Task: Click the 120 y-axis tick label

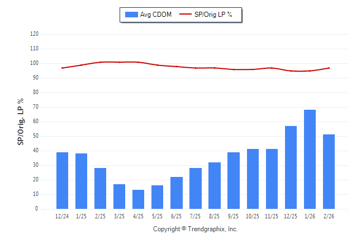Action: (x=34, y=34)
